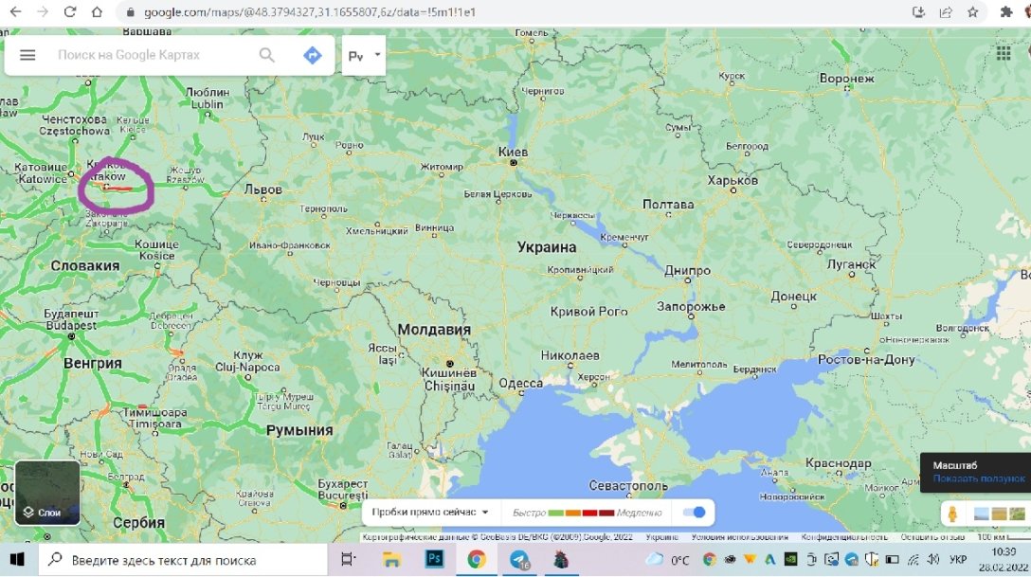
Task: Toggle the bookmark star in the address bar
Action: [972, 13]
